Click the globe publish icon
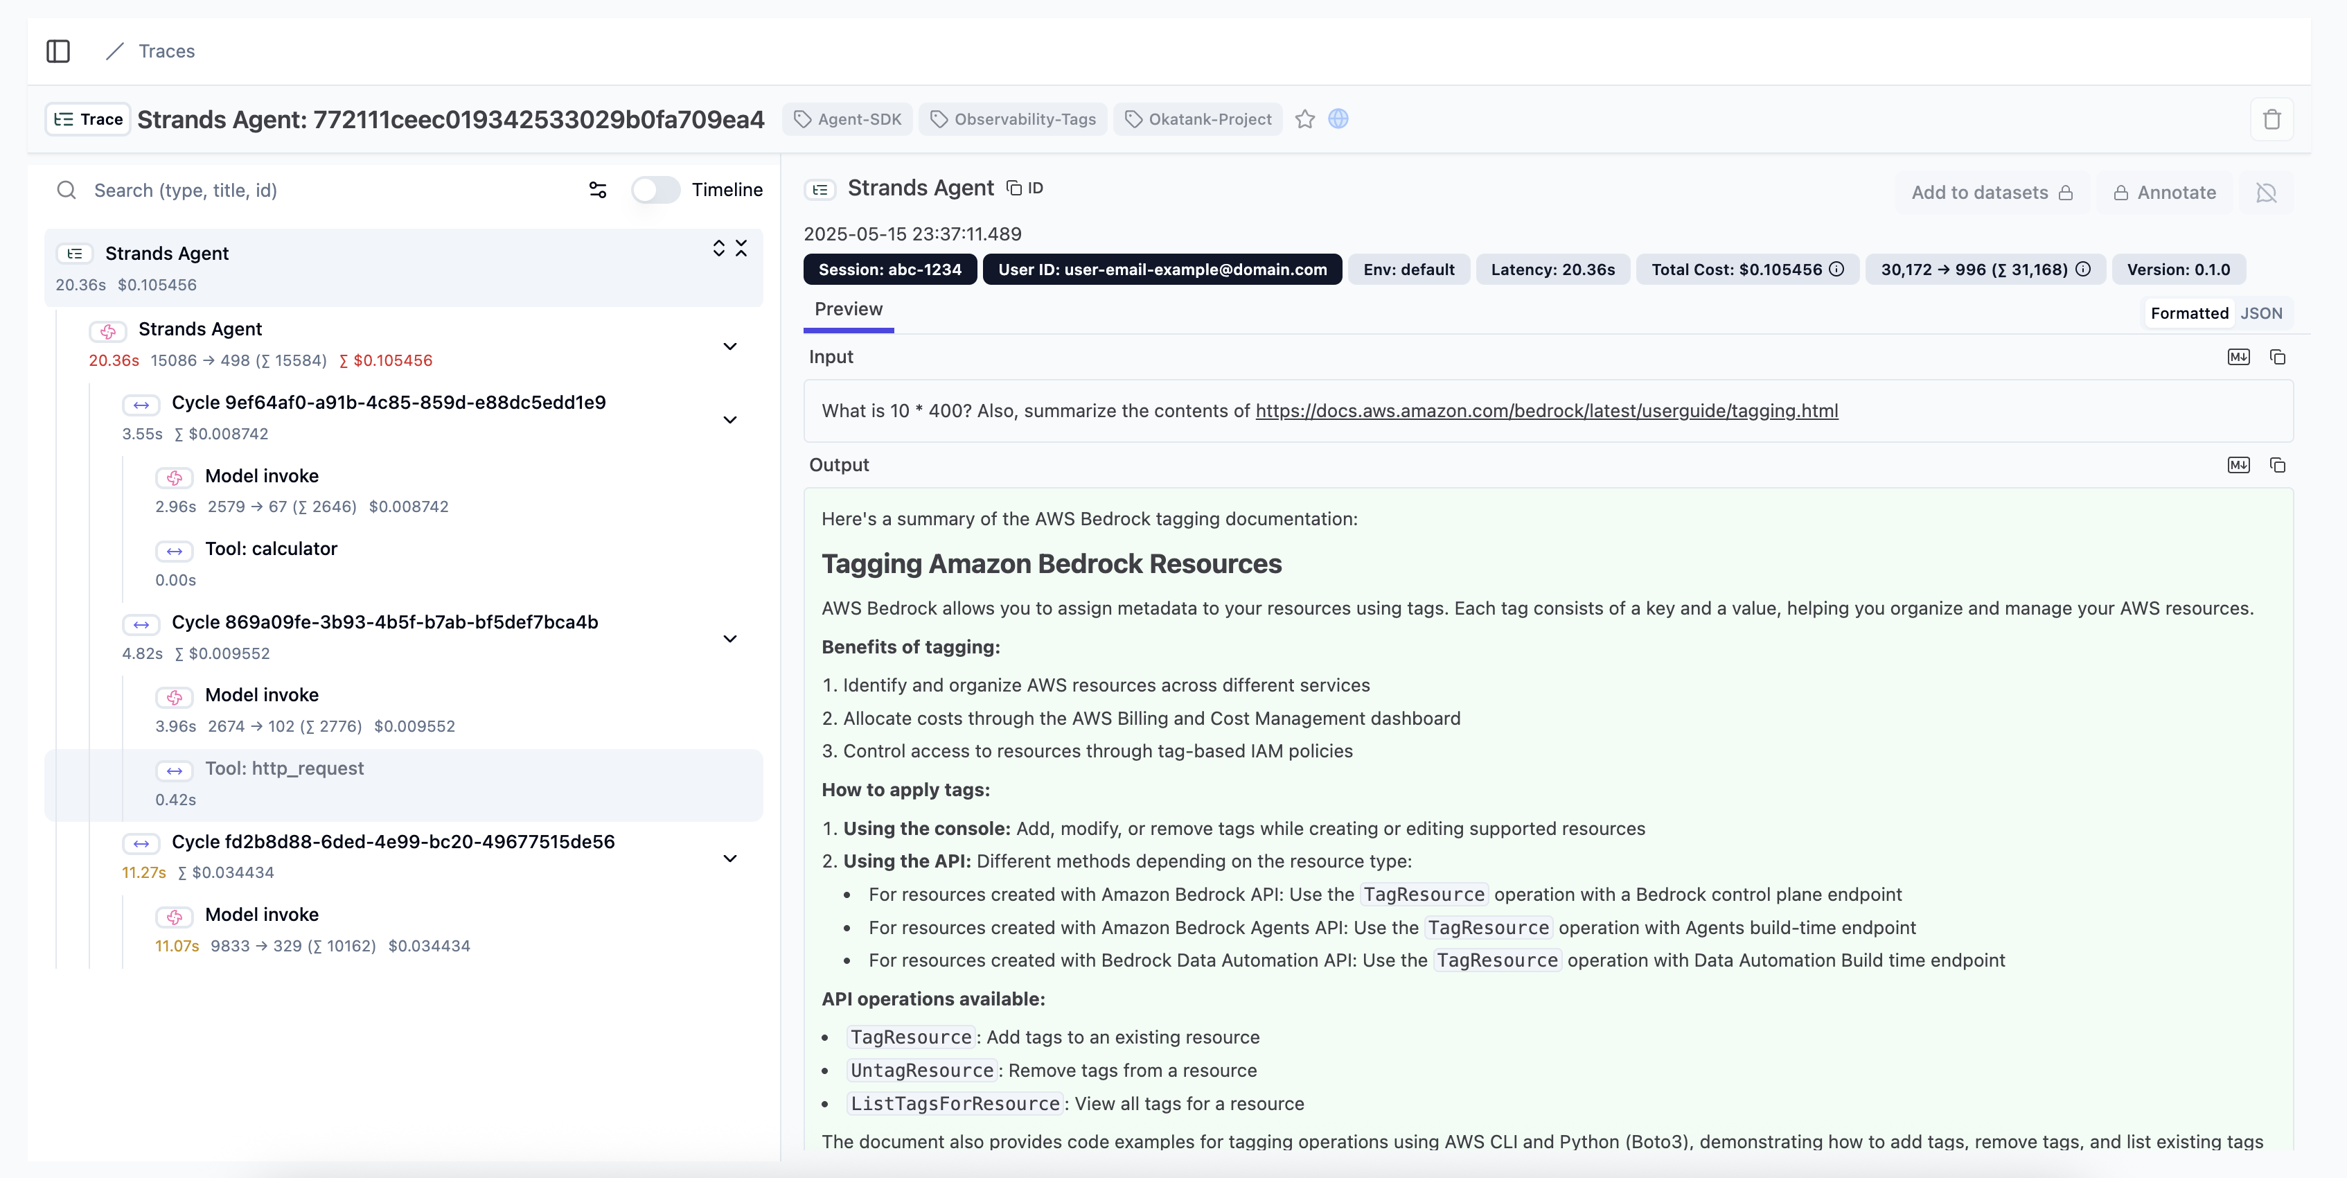Viewport: 2347px width, 1178px height. [x=1338, y=119]
